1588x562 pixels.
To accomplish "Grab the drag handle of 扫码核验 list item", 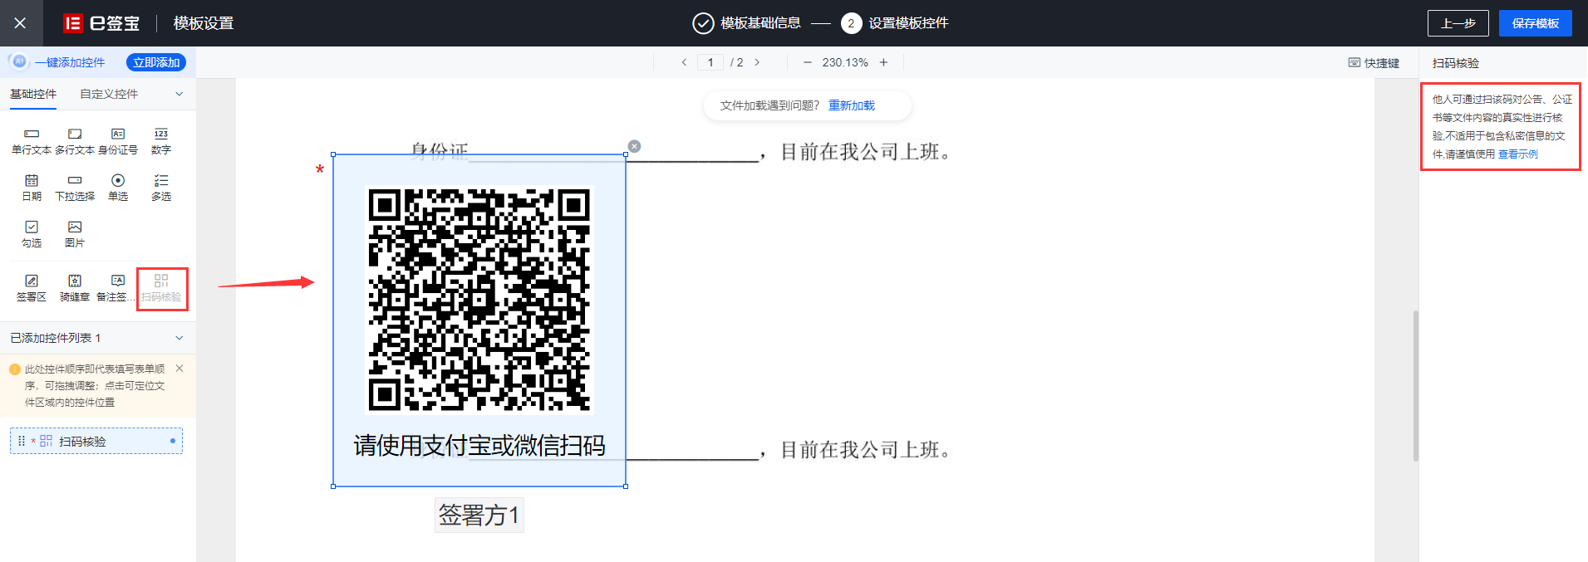I will coord(22,441).
